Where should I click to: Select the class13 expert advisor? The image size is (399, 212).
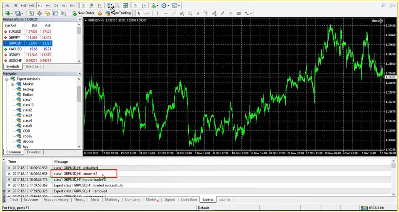[28, 105]
